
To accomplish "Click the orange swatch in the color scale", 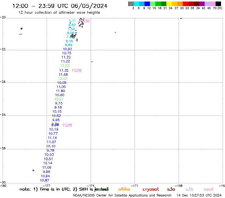I will (180, 4).
